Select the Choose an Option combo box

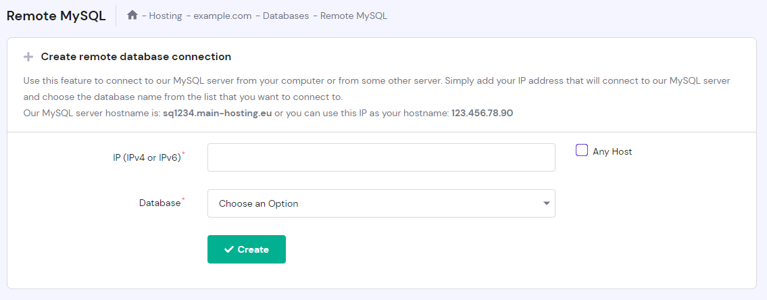[380, 203]
